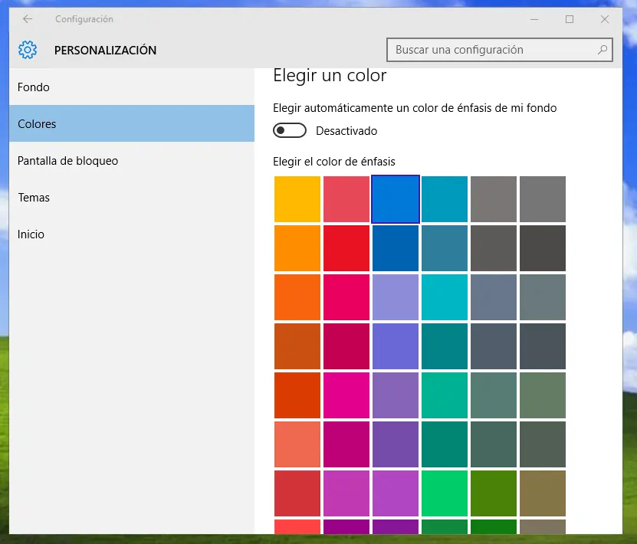637x544 pixels.
Task: Click the search magnifier icon
Action: coord(603,51)
